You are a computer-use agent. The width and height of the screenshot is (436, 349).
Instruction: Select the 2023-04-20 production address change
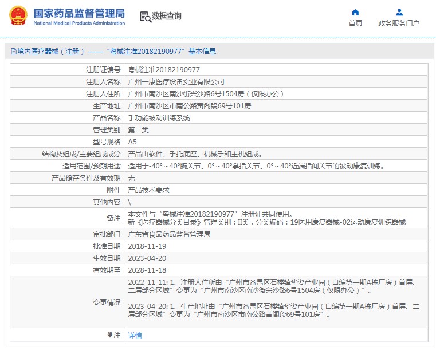pyautogui.click(x=274, y=311)
